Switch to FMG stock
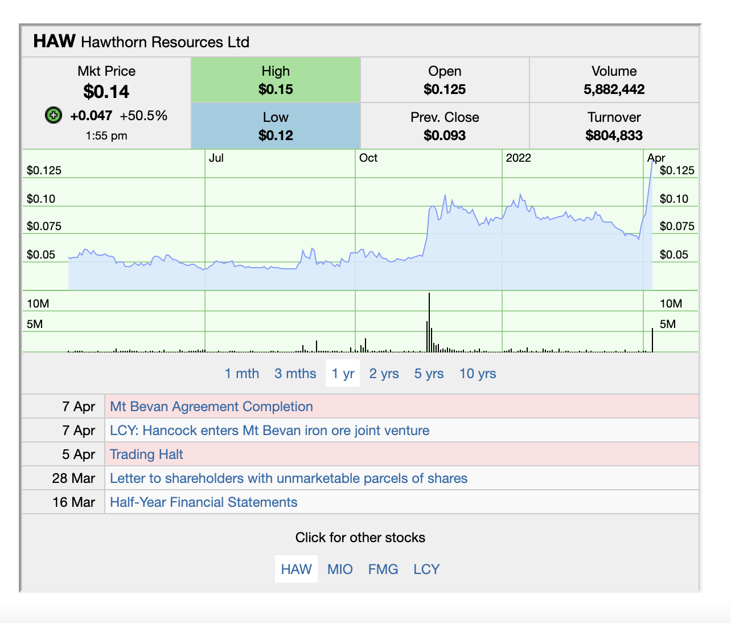 point(383,569)
